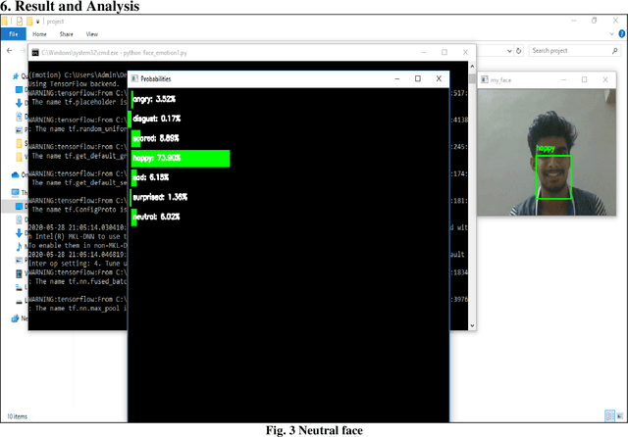The width and height of the screenshot is (628, 437).
Task: Click the 10 items status bar text
Action: point(18,416)
